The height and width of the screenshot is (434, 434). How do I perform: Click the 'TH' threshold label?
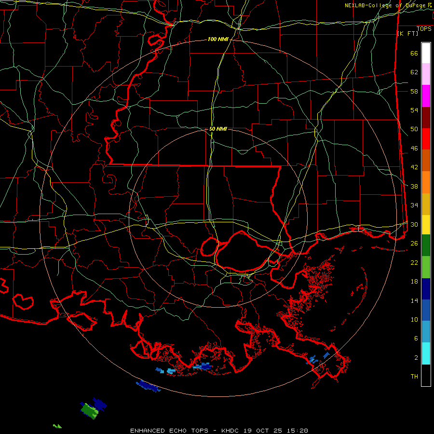tap(414, 376)
